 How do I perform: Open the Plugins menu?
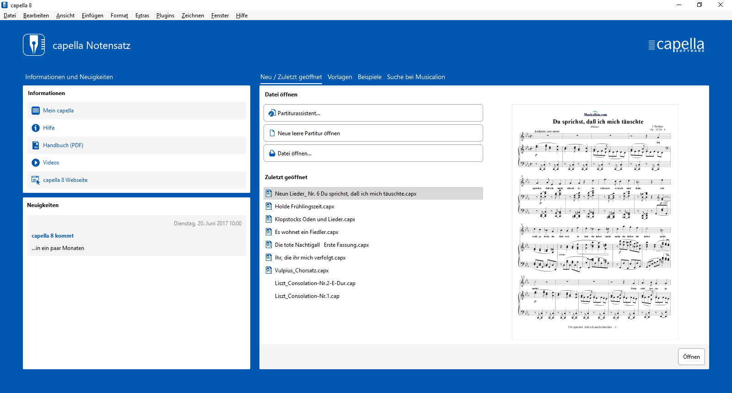coord(165,16)
